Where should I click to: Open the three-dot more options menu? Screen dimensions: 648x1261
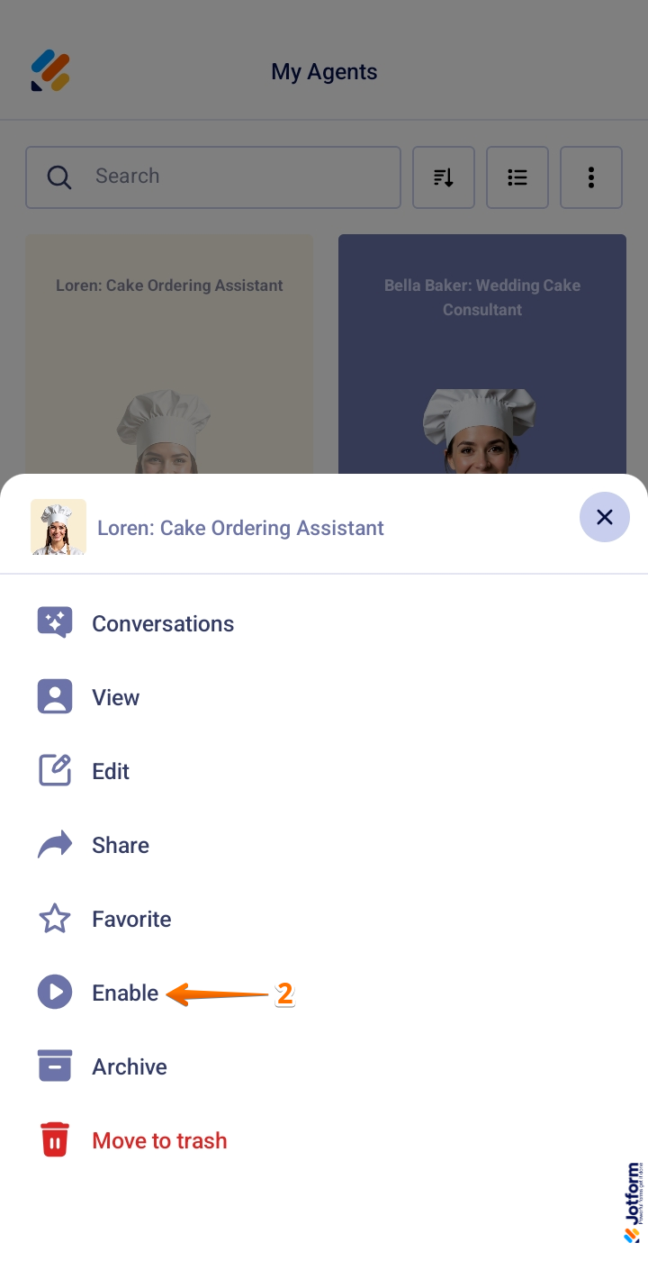pyautogui.click(x=591, y=177)
